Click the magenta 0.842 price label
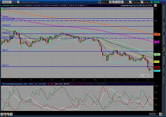This screenshot has height=117, width=166. click(156, 42)
